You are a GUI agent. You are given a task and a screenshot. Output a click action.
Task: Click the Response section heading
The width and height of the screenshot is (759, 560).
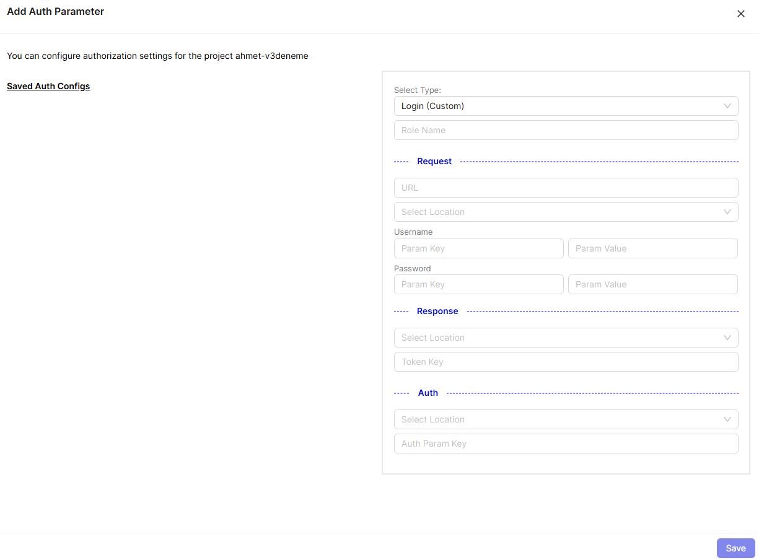pos(437,311)
